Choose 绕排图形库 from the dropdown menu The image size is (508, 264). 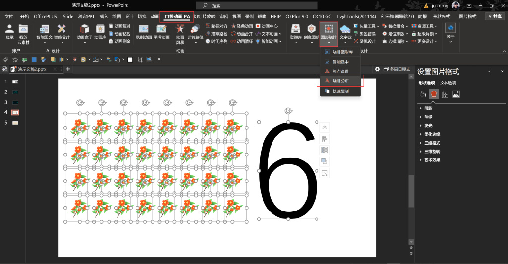coord(340,52)
